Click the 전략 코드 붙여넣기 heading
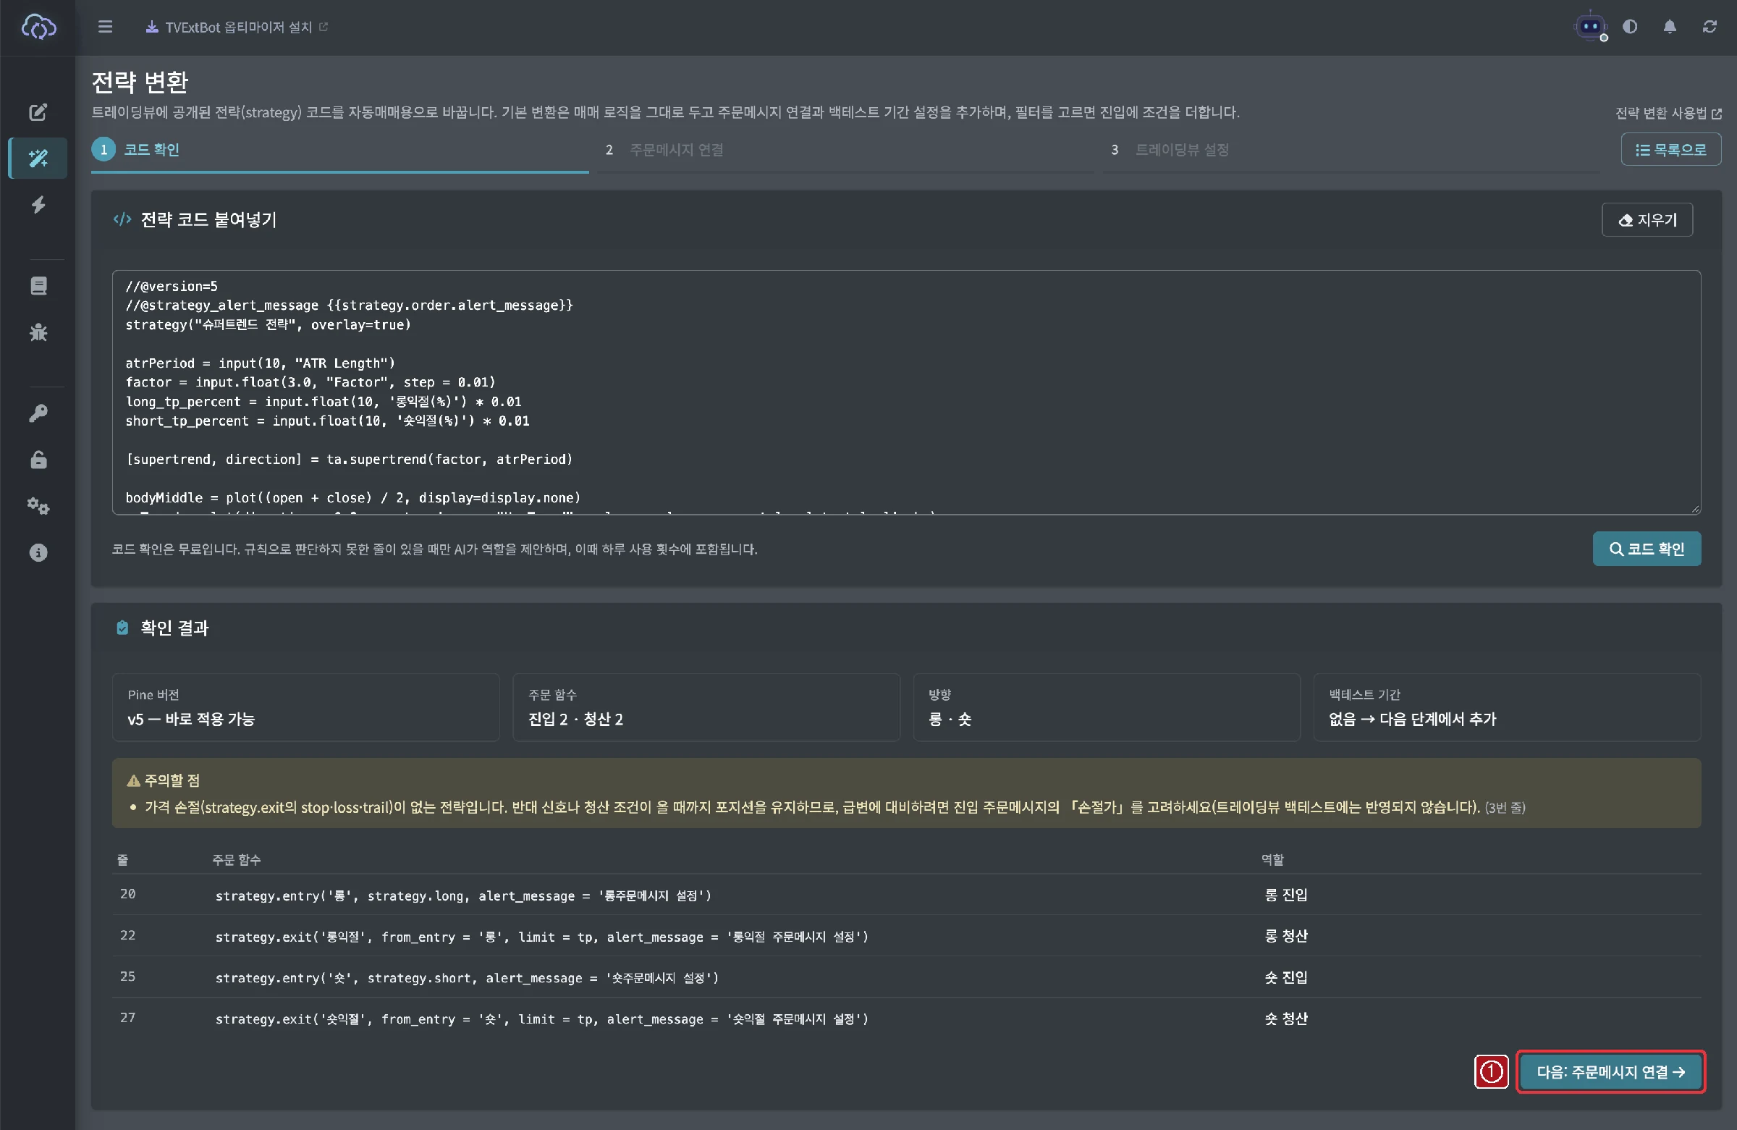The height and width of the screenshot is (1130, 1737). tap(208, 220)
